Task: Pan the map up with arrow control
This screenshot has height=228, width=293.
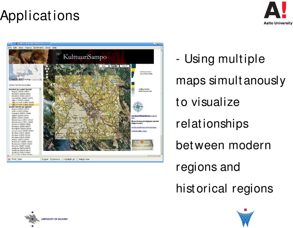Action: (47, 66)
